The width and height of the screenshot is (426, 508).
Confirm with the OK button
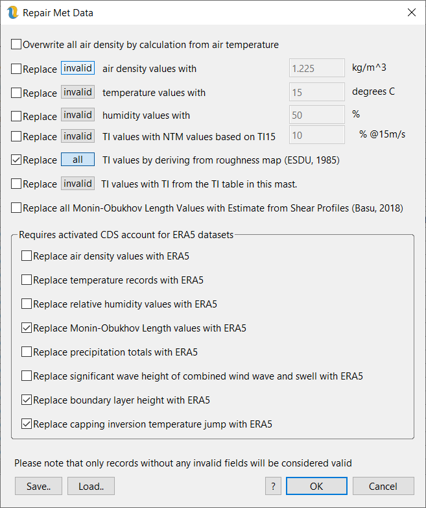pyautogui.click(x=316, y=486)
